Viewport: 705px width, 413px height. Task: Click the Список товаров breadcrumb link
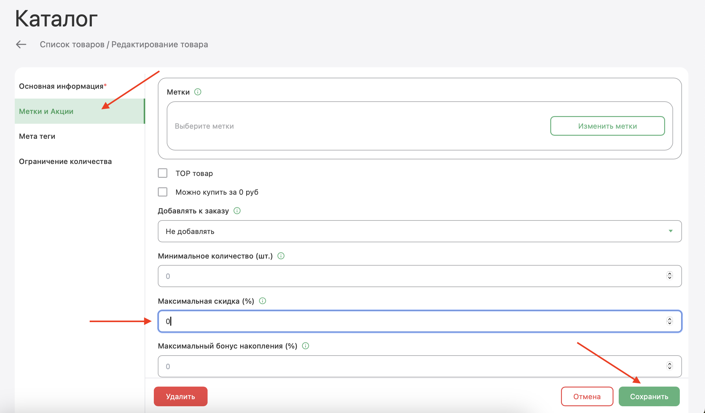(72, 45)
